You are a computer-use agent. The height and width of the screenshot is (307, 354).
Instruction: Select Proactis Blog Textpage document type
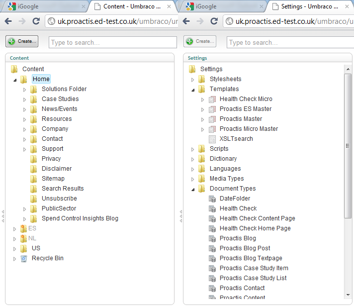coord(251,258)
